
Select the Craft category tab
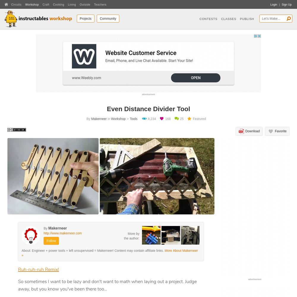[x=46, y=4]
